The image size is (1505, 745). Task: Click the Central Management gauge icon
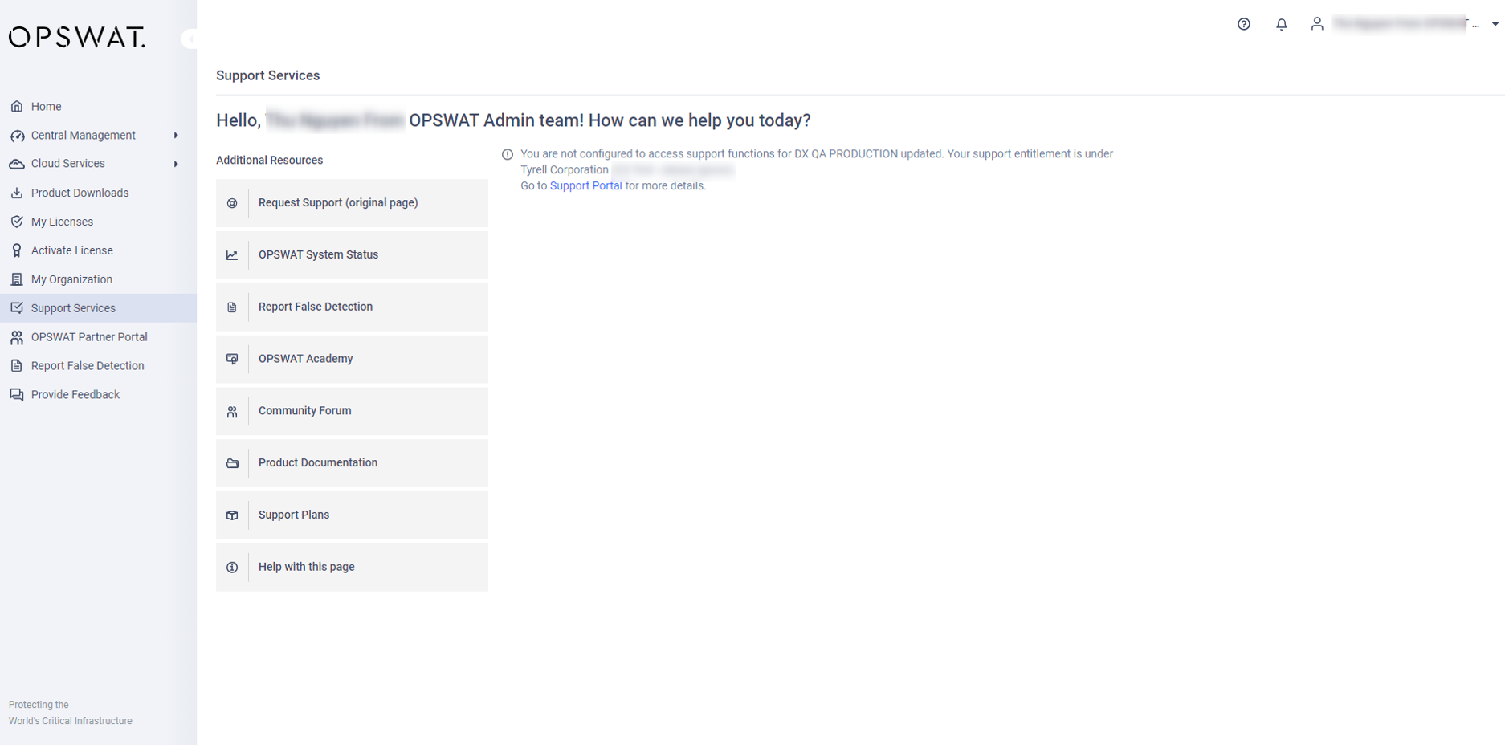click(x=17, y=136)
